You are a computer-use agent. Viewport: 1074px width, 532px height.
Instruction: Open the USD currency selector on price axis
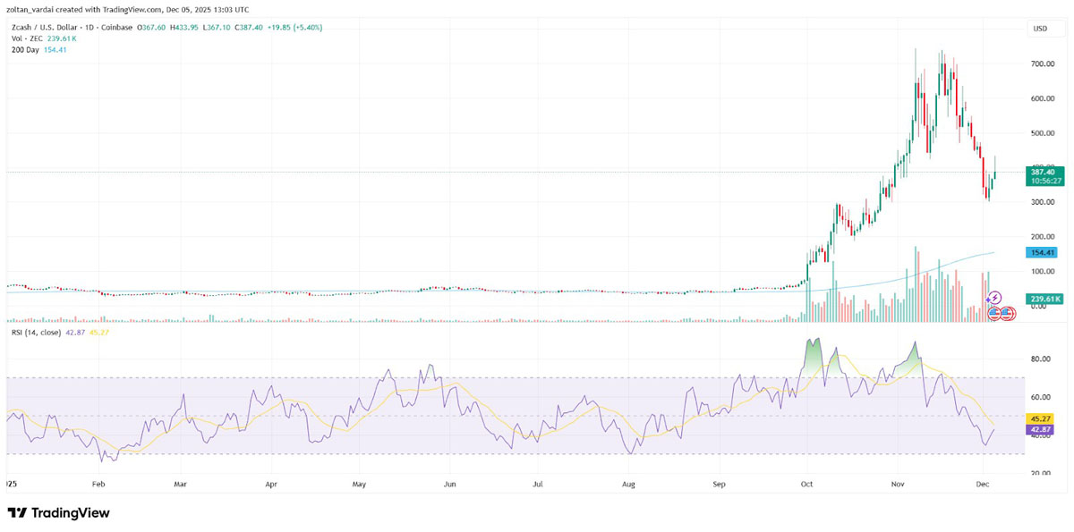pos(1040,29)
